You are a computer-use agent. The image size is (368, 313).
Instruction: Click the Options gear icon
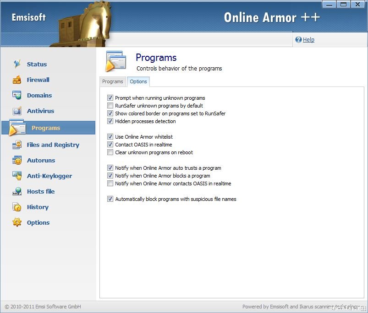coord(17,222)
